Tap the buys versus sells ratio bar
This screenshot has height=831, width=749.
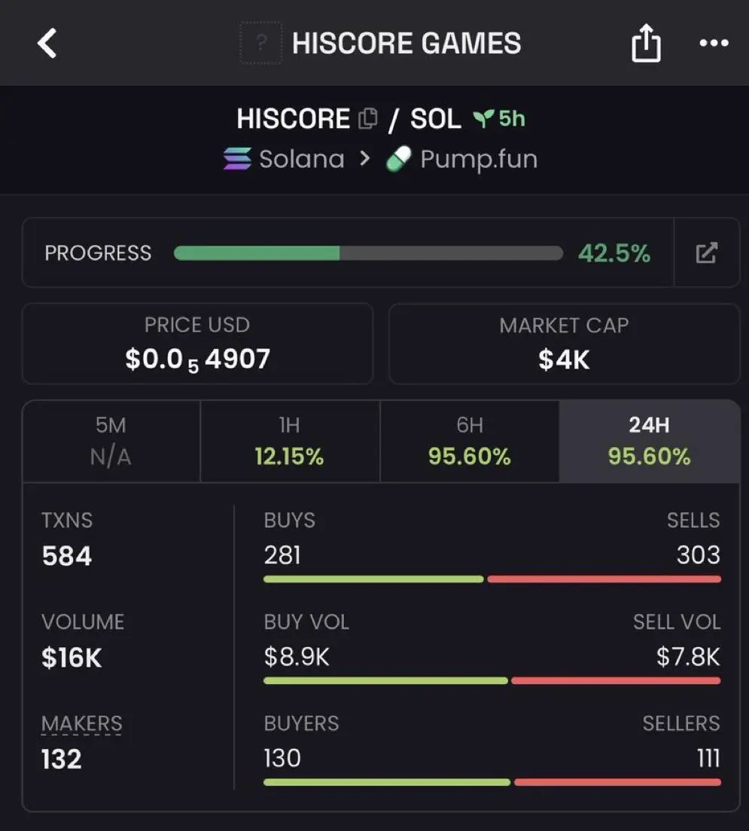coord(492,579)
